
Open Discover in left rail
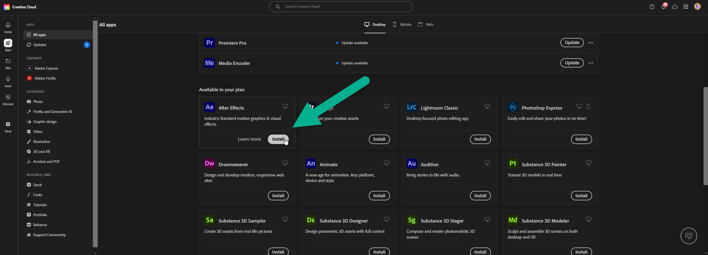(x=8, y=100)
